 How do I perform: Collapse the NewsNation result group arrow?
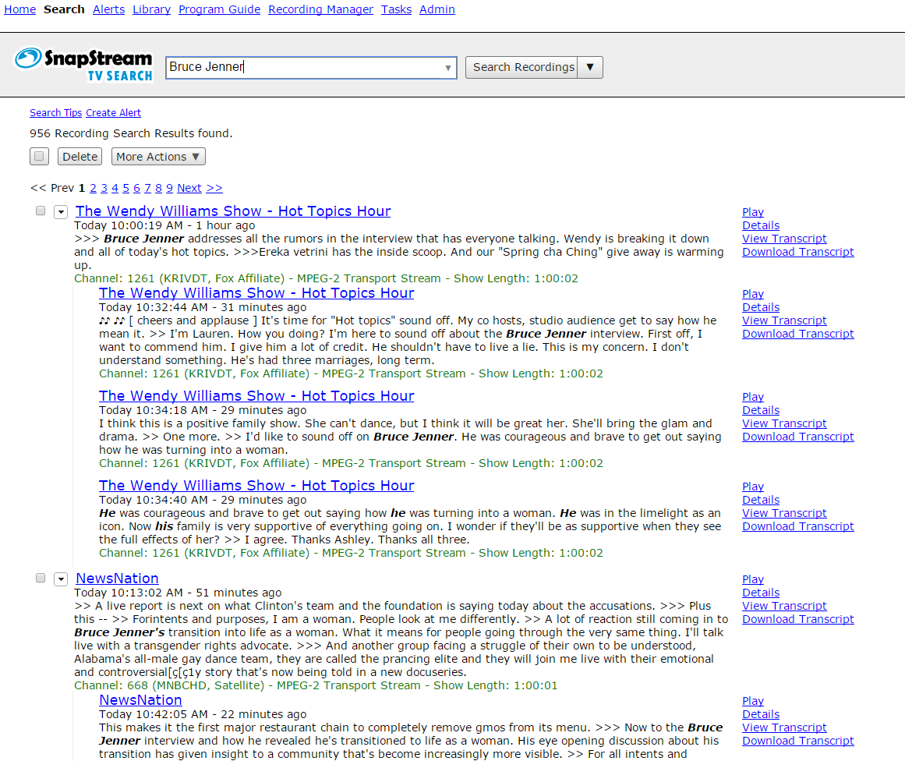click(x=60, y=579)
